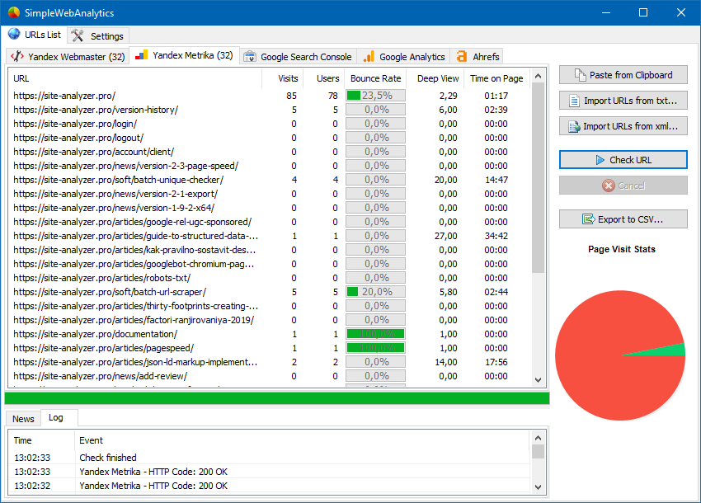Open the Settings tab with tools icon
This screenshot has width=701, height=503.
97,36
